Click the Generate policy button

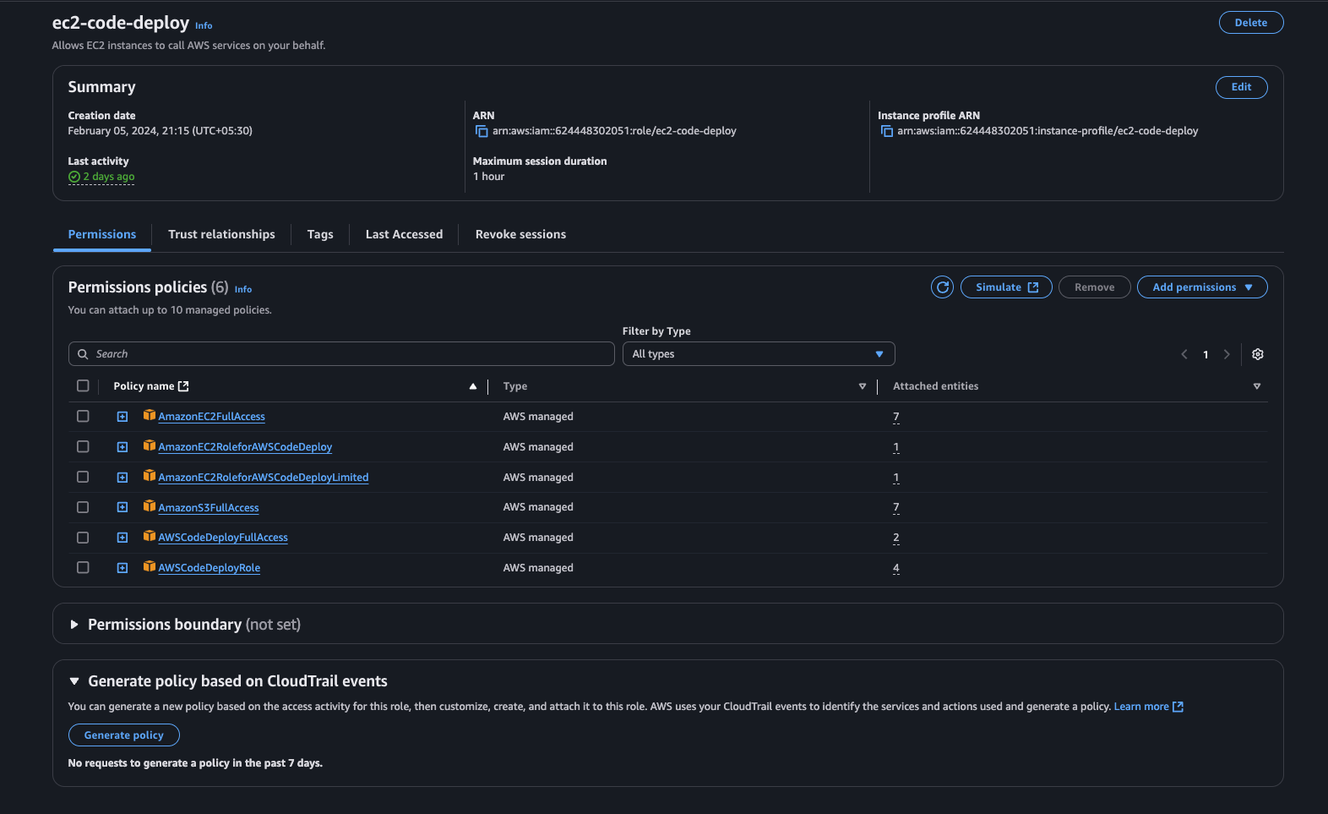pyautogui.click(x=124, y=735)
